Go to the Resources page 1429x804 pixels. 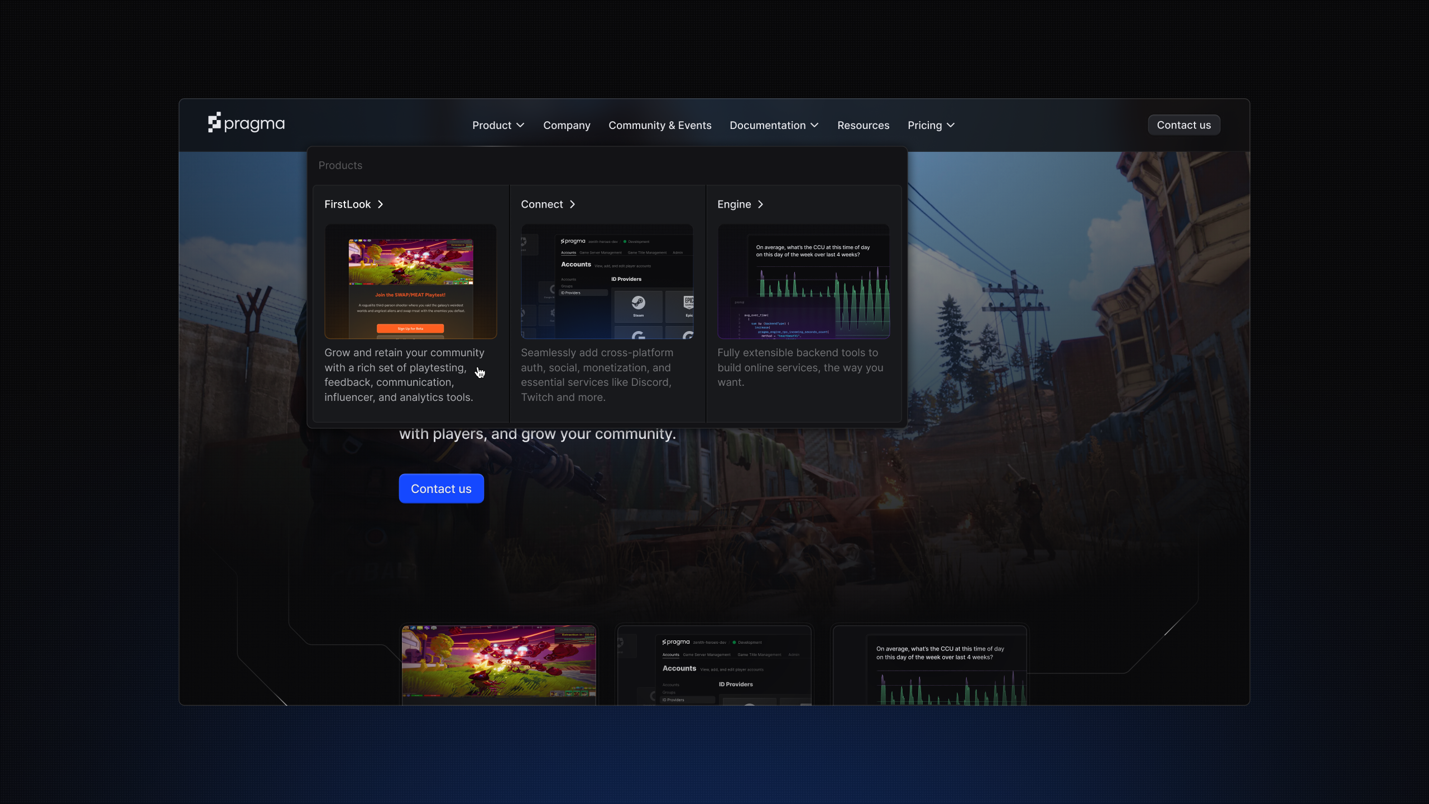coord(863,125)
